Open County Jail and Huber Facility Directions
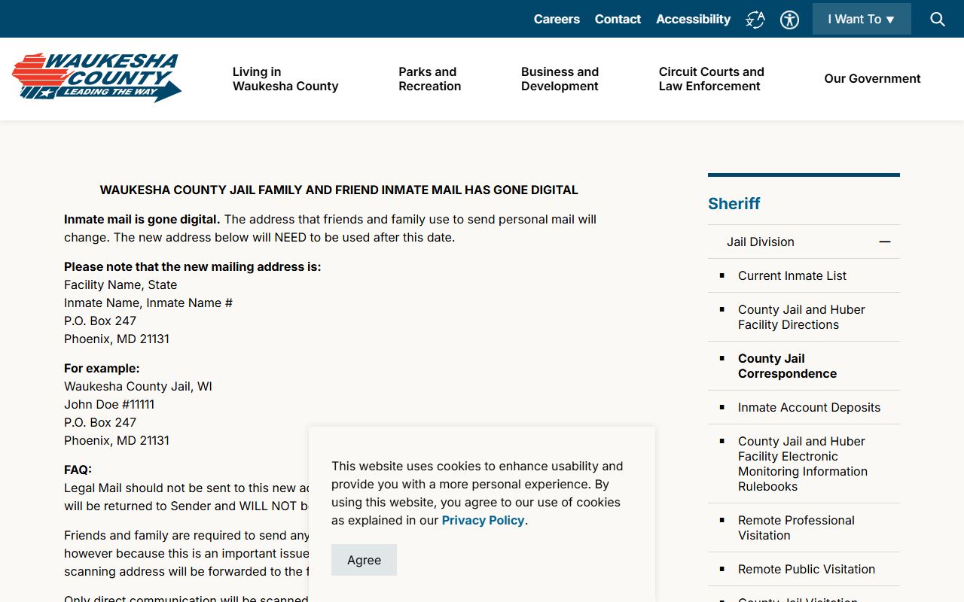964x602 pixels. coord(801,318)
